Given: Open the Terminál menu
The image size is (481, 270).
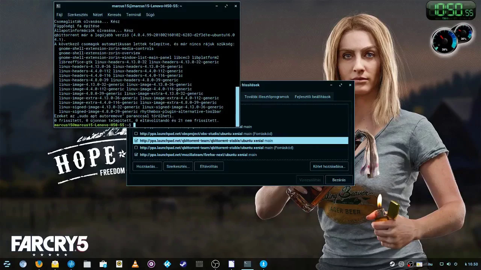Looking at the screenshot, I should tap(133, 15).
